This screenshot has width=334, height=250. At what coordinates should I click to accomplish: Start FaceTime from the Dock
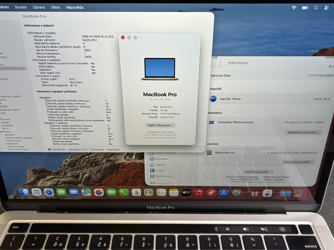pos(112,192)
